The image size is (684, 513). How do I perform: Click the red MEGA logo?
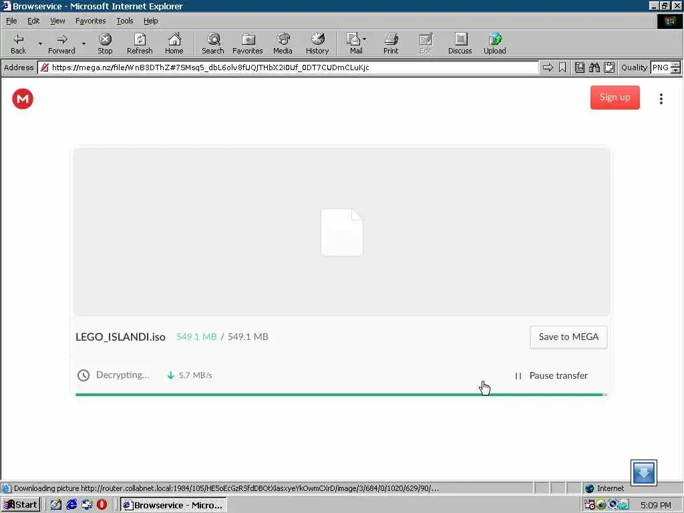point(23,99)
